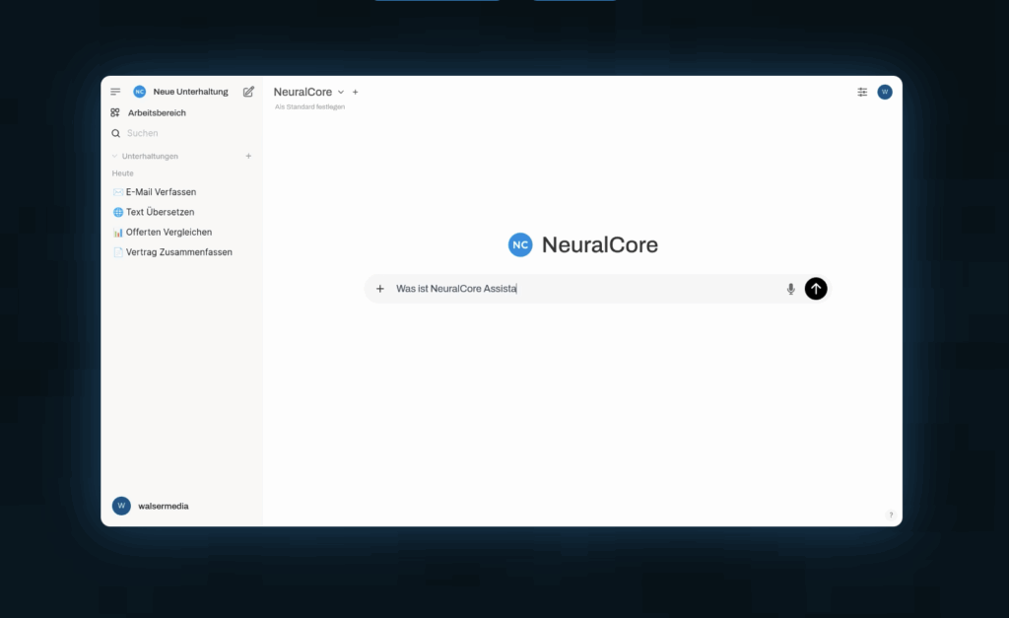Click the Als Standard festlegen link
The image size is (1009, 618).
tap(309, 106)
